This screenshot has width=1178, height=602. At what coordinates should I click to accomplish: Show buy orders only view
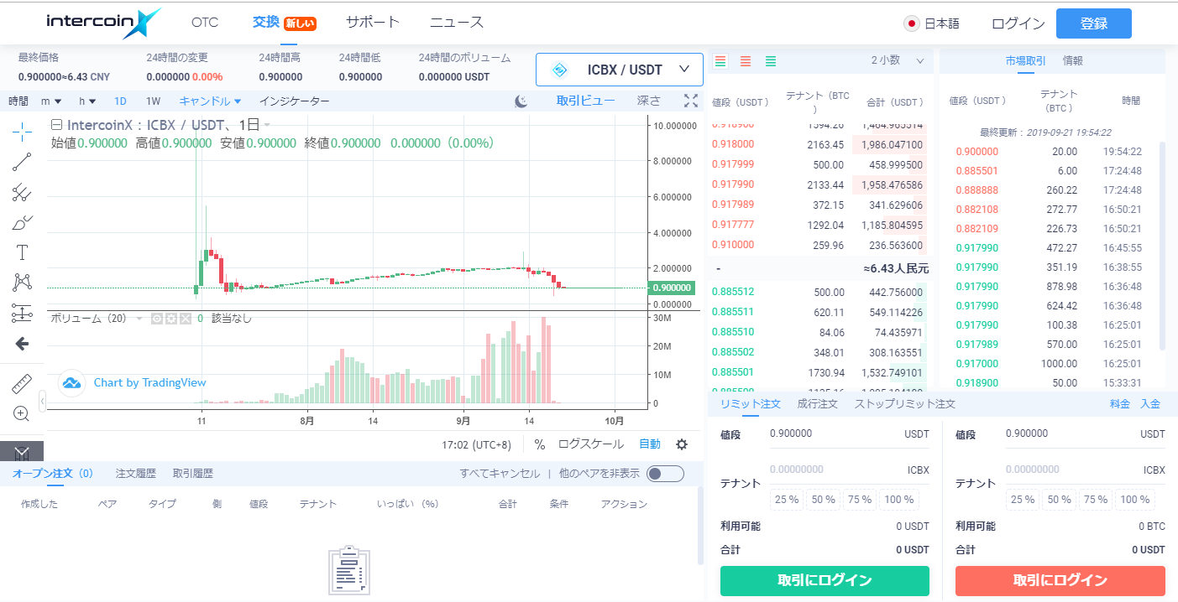[770, 61]
